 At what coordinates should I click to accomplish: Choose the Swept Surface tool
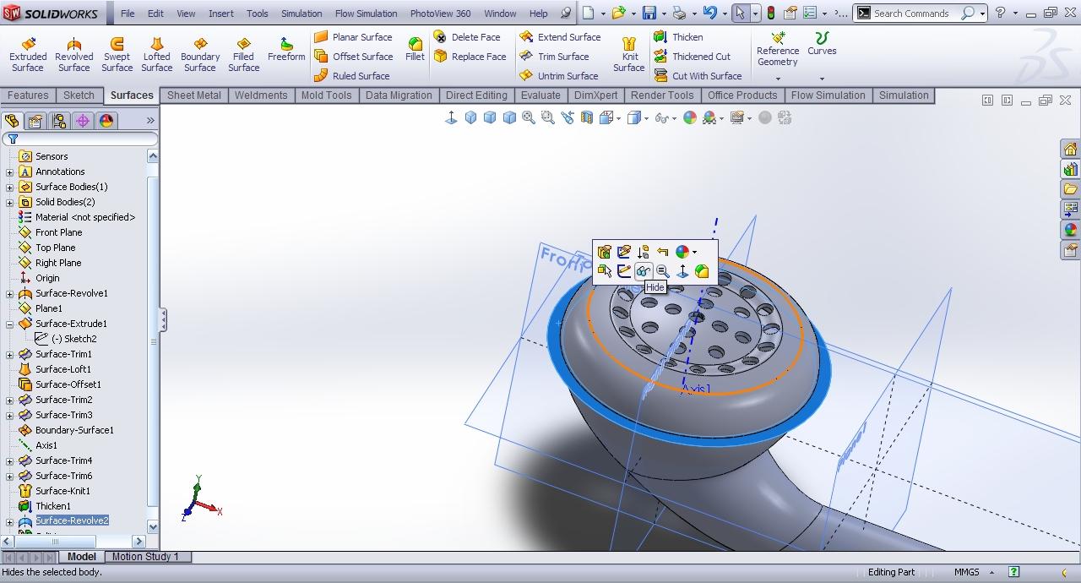[x=117, y=54]
